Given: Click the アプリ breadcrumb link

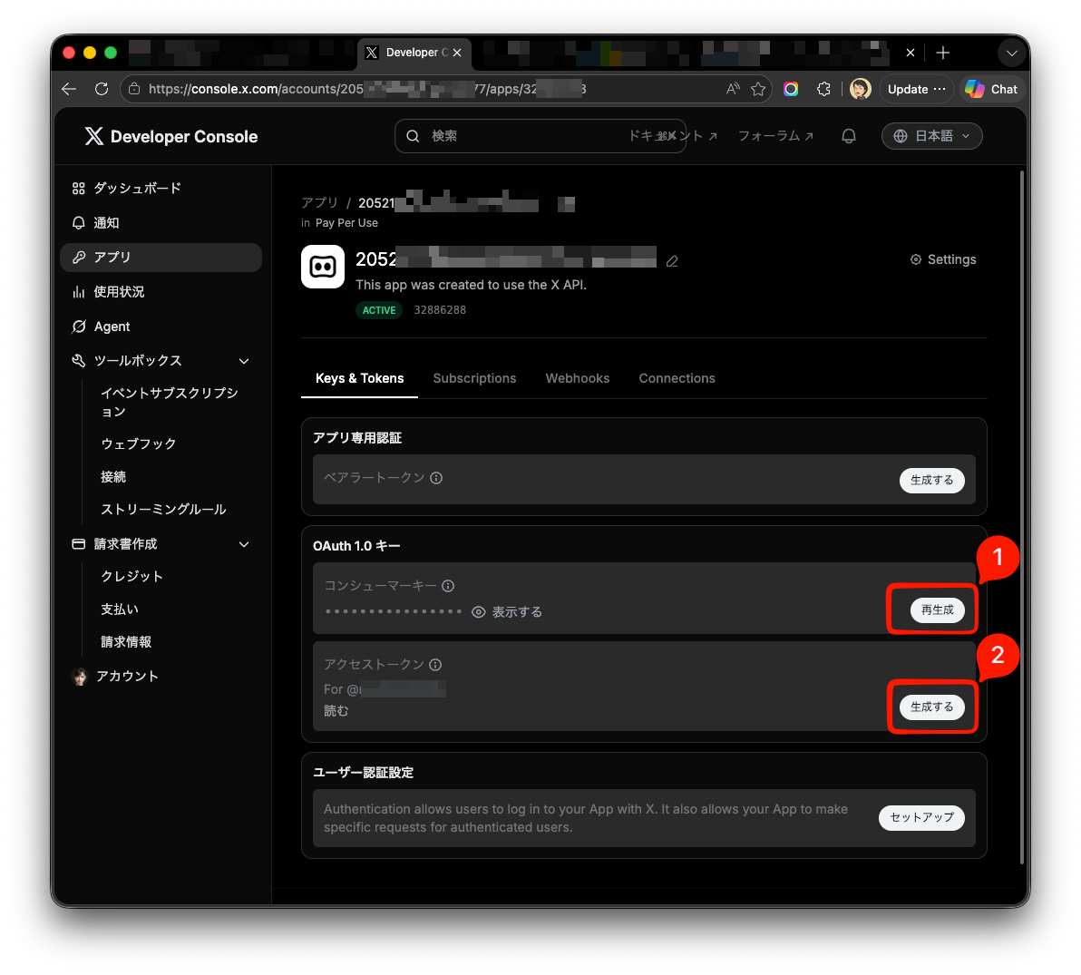Looking at the screenshot, I should pyautogui.click(x=320, y=203).
